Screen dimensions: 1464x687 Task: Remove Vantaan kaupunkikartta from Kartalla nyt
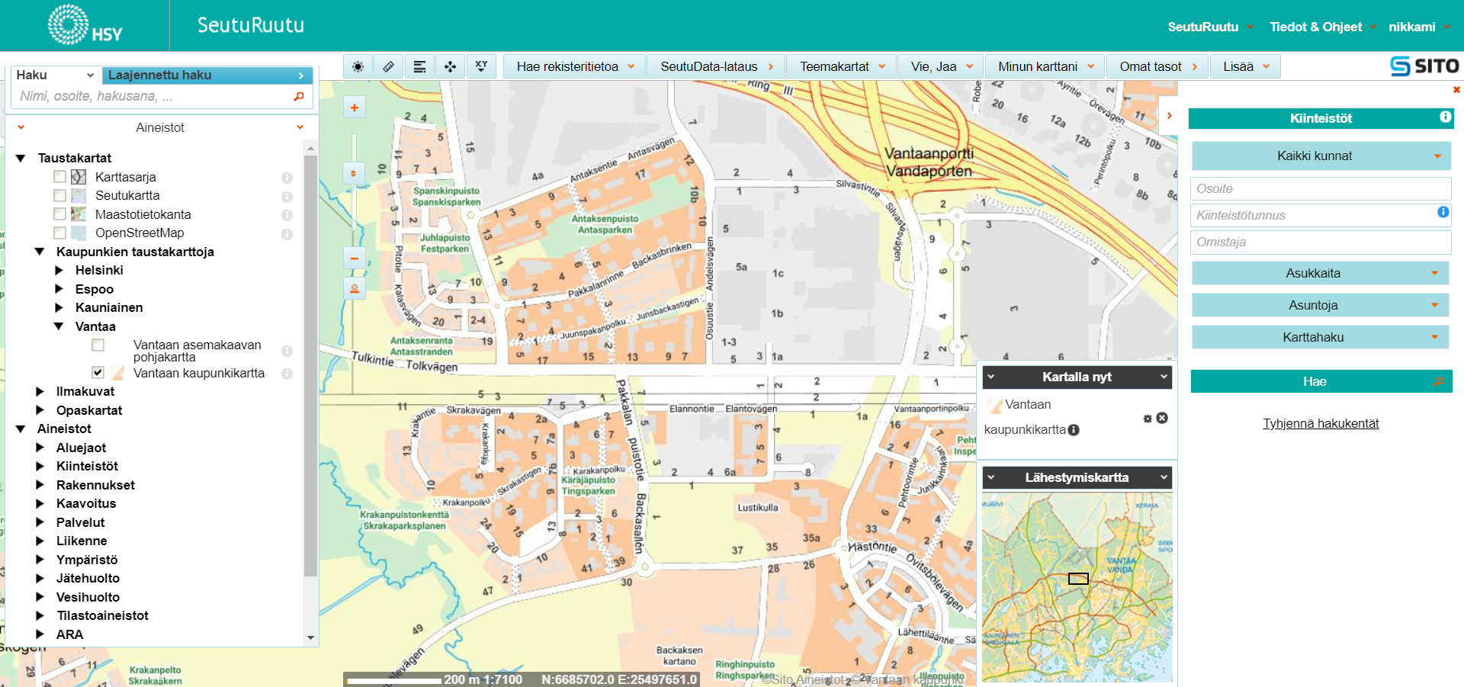coord(1162,418)
